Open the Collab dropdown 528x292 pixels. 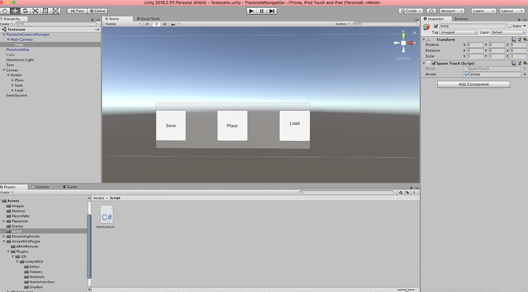click(x=411, y=11)
